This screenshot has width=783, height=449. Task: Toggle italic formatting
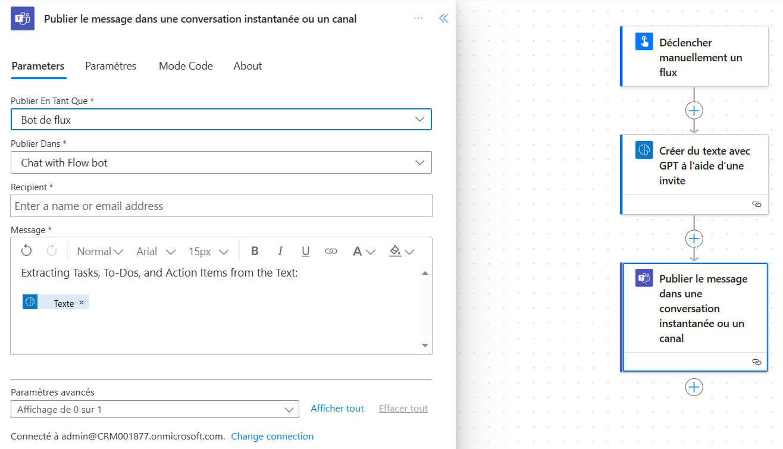pos(280,251)
